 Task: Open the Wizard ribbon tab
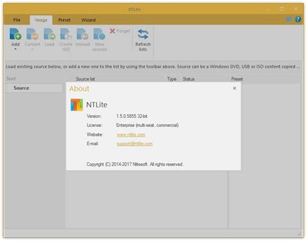[89, 20]
